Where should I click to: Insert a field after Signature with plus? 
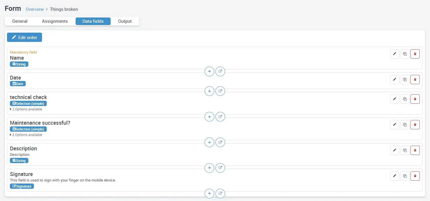(x=209, y=193)
